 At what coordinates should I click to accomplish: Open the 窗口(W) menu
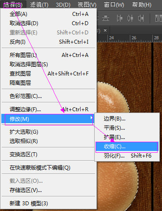pyautogui.click(x=114, y=5)
